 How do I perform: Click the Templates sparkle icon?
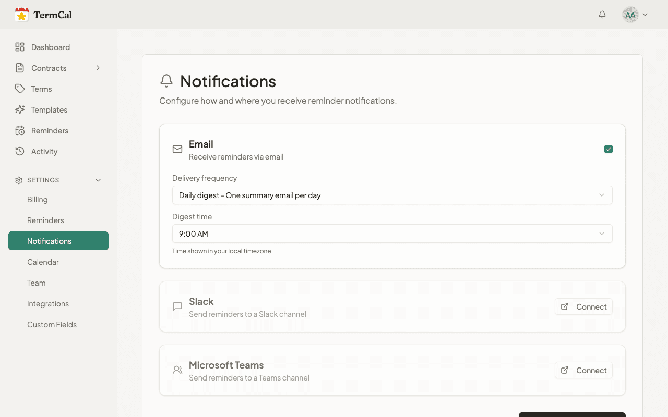click(20, 110)
